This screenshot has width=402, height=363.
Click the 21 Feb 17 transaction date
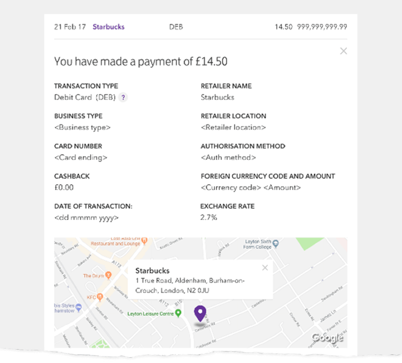70,27
